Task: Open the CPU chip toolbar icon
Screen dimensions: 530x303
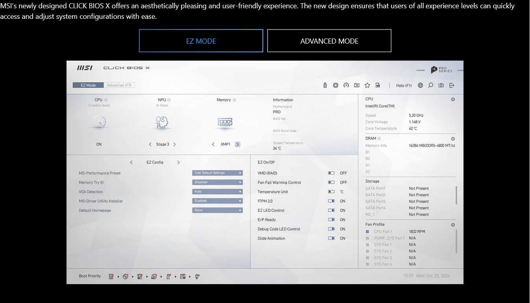Action: (x=336, y=85)
